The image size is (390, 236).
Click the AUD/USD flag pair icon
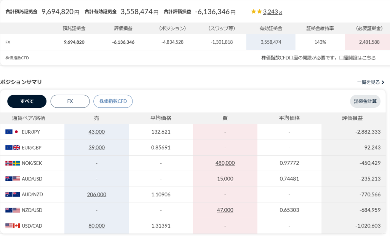tap(12, 179)
